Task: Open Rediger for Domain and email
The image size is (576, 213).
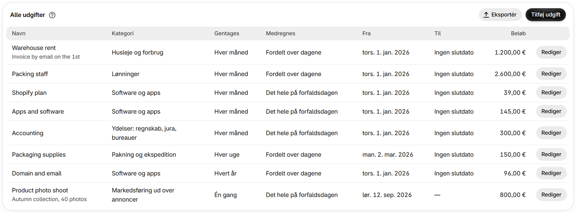Action: (x=551, y=173)
